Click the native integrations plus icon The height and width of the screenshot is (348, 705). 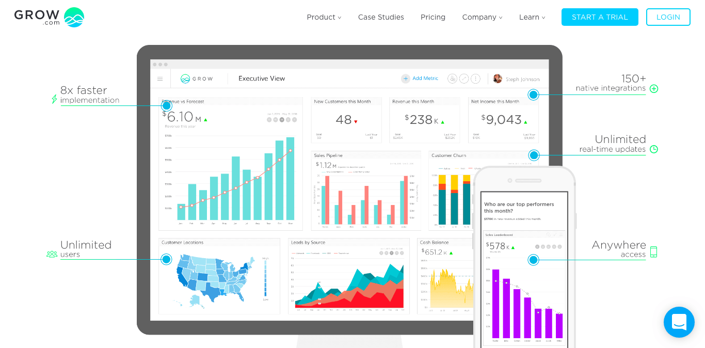pos(654,88)
